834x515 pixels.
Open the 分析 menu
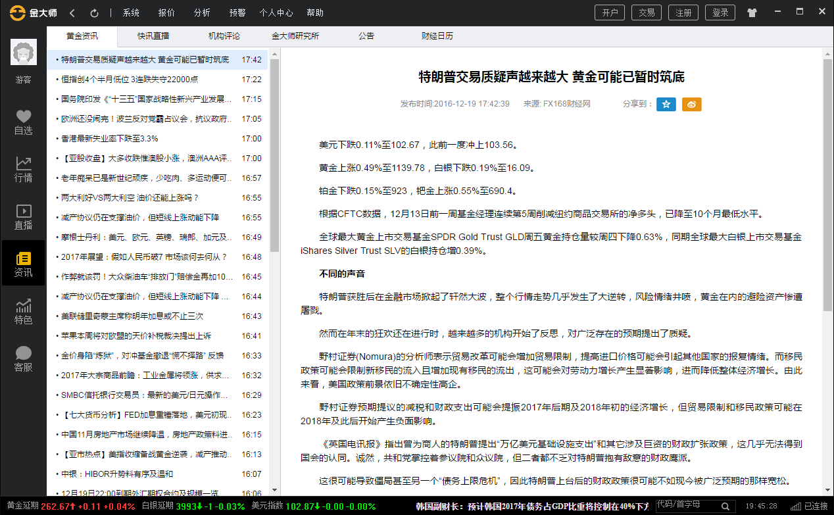203,13
